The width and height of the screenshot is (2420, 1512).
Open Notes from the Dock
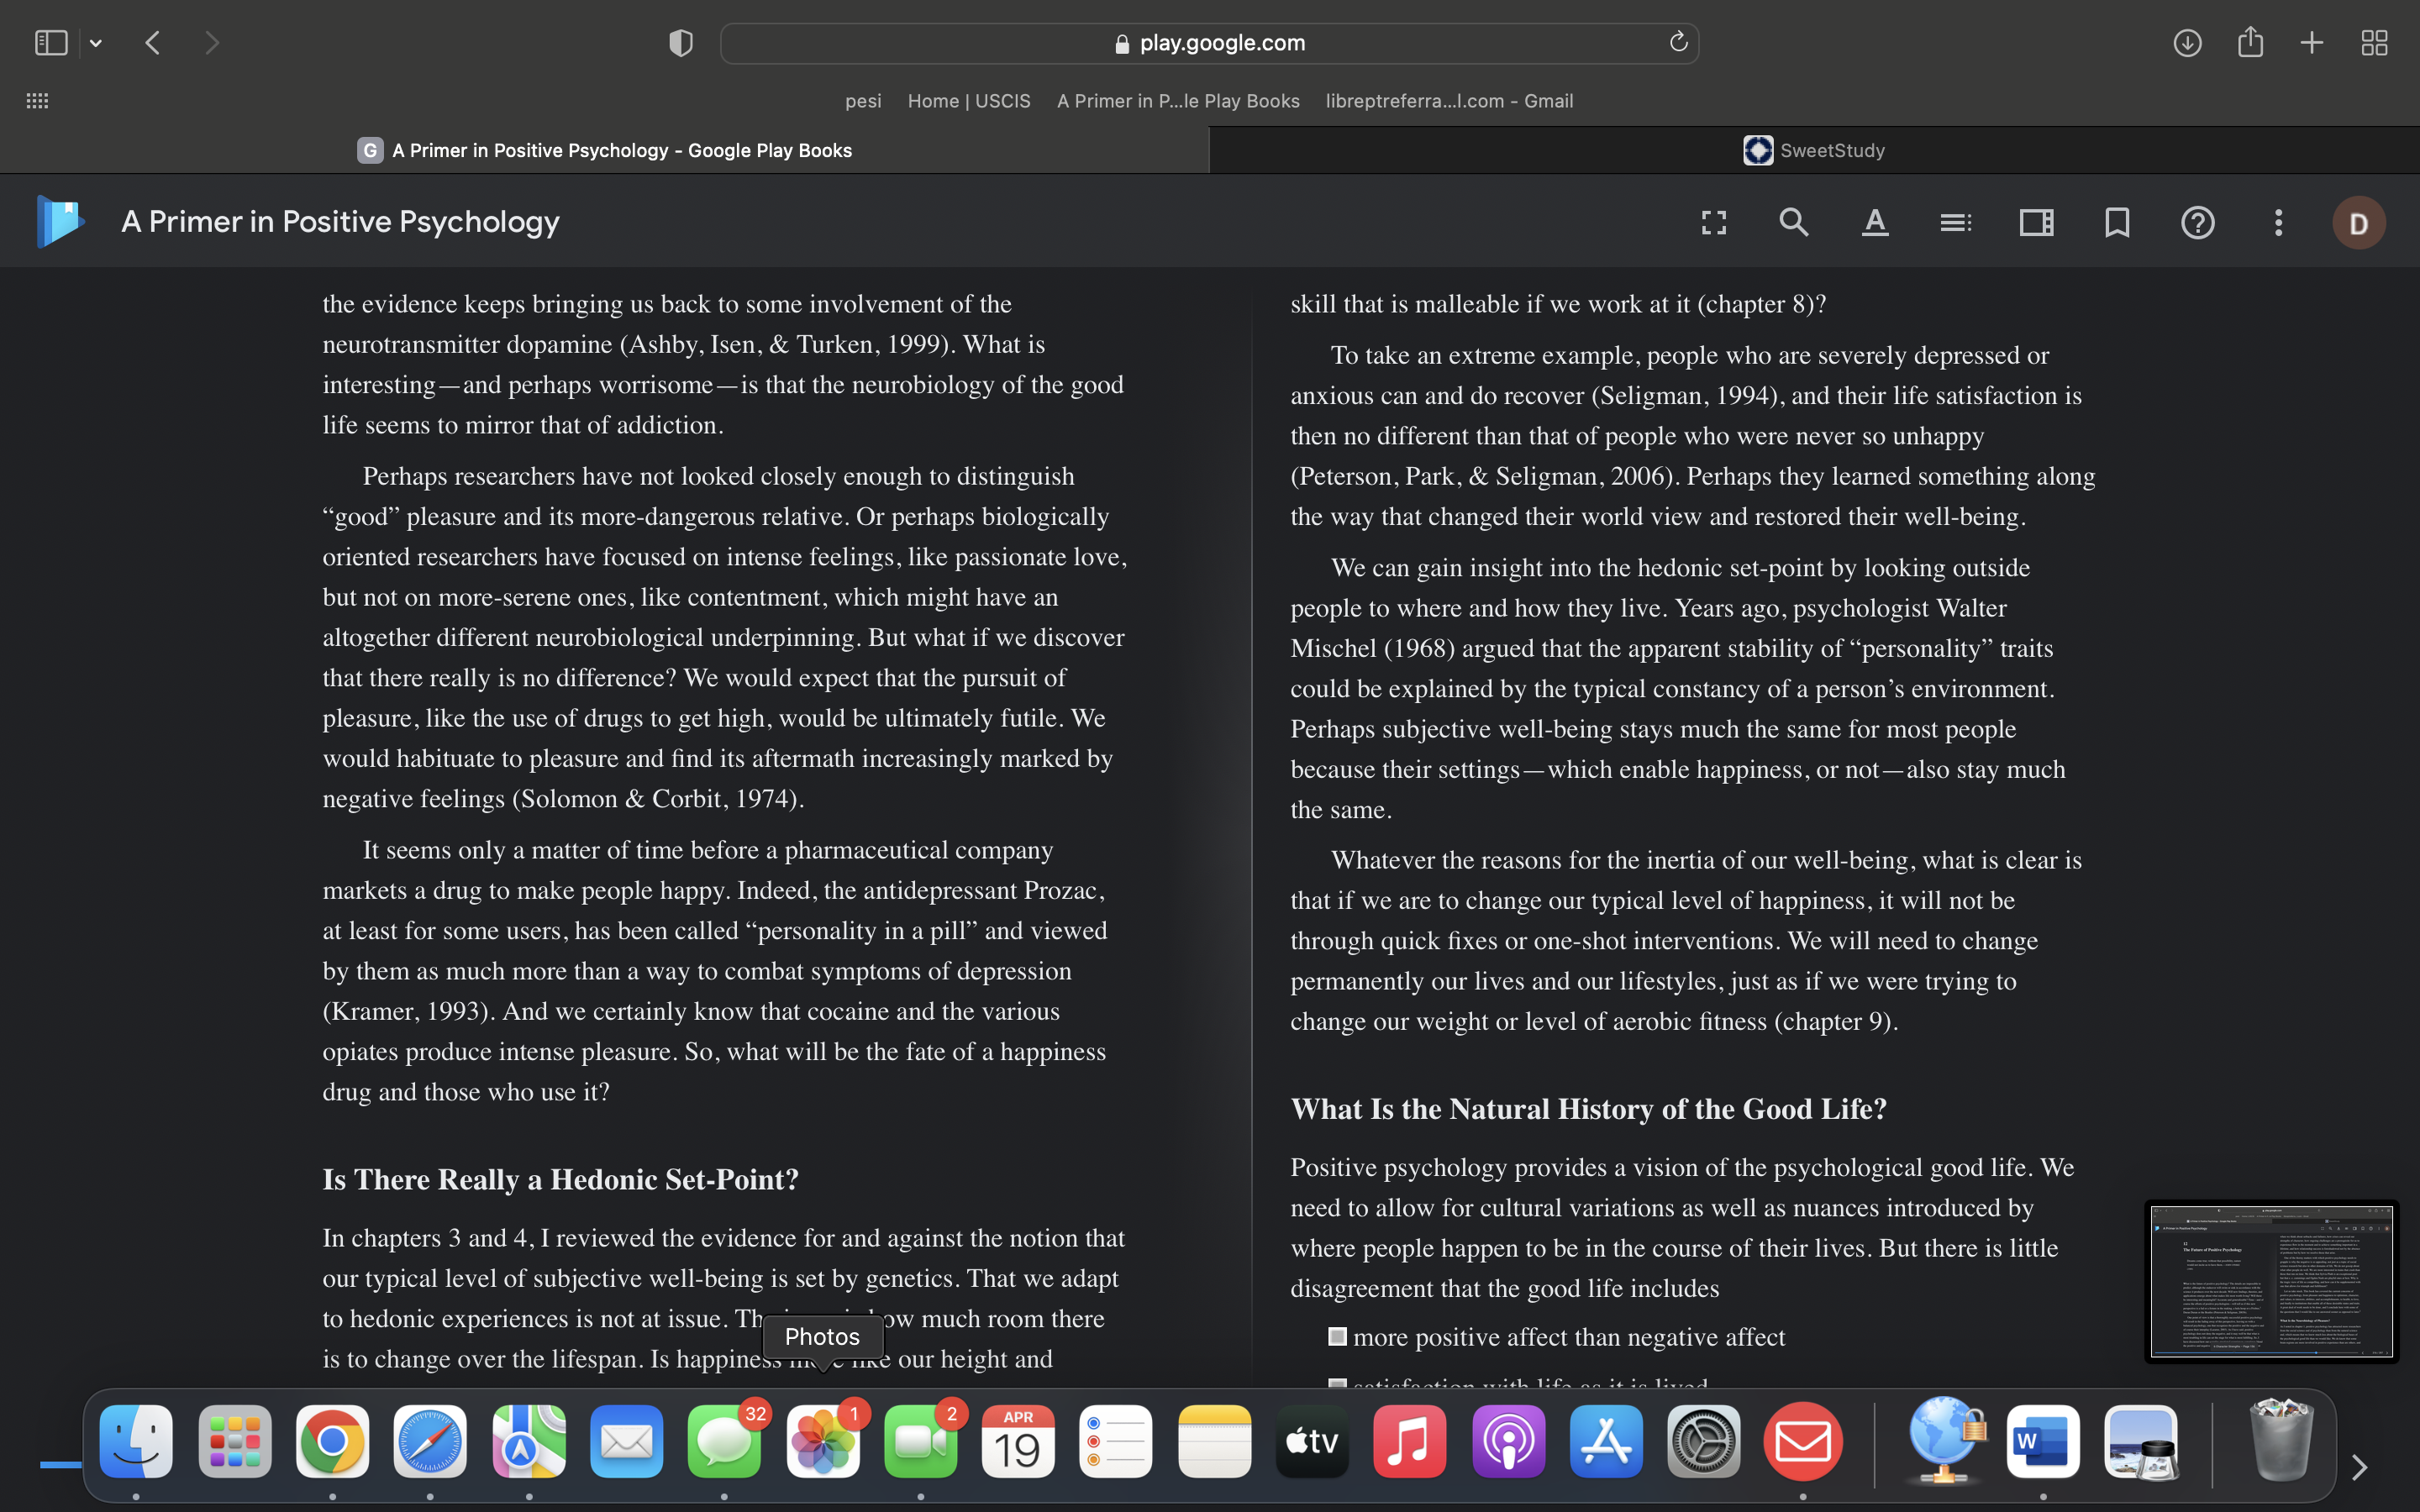coord(1214,1442)
